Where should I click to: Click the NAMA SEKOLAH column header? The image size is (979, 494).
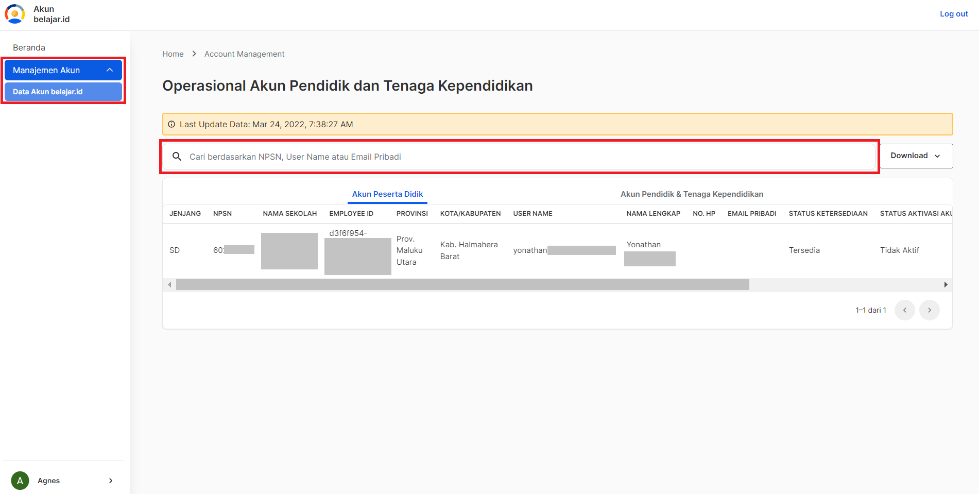290,213
